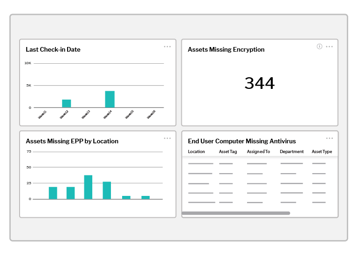The image size is (358, 255).
Task: Click the Week15 axis label
Action: tap(129, 114)
